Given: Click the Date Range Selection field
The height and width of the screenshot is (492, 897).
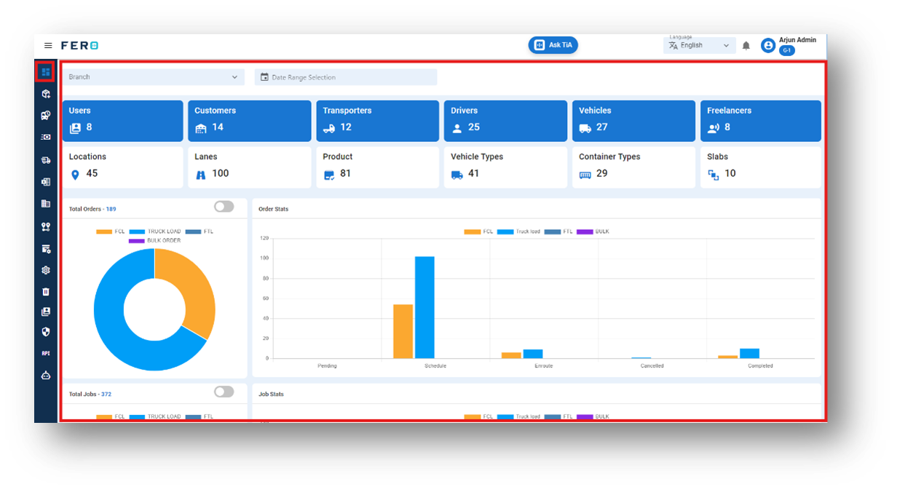Looking at the screenshot, I should pos(346,77).
